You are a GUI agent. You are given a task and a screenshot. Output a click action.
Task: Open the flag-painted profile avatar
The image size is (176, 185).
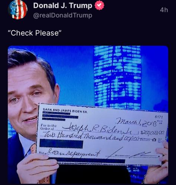17,10
